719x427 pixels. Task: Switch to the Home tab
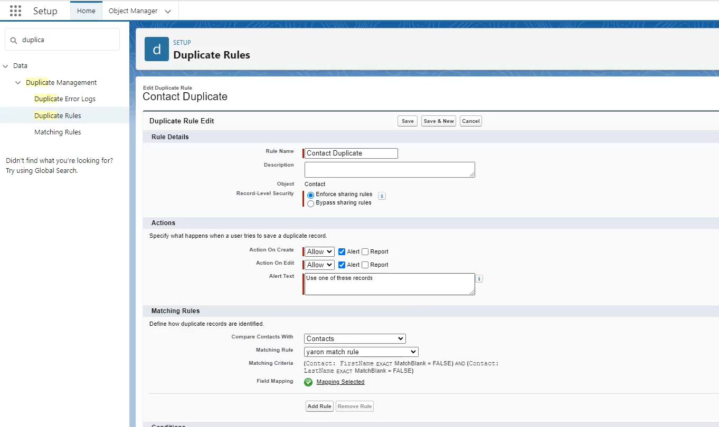[86, 11]
